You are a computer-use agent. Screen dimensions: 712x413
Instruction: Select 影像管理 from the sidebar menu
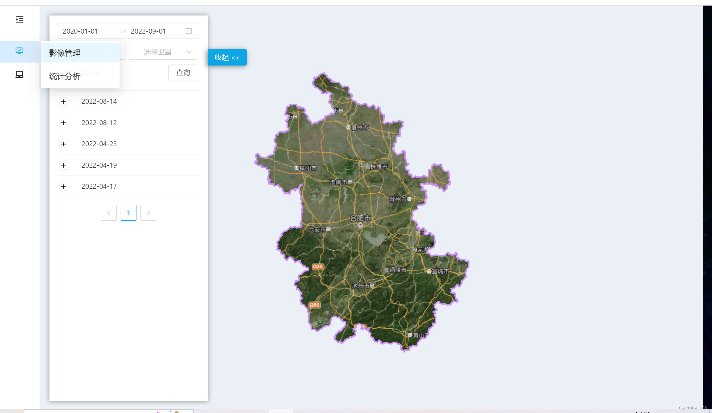[64, 53]
